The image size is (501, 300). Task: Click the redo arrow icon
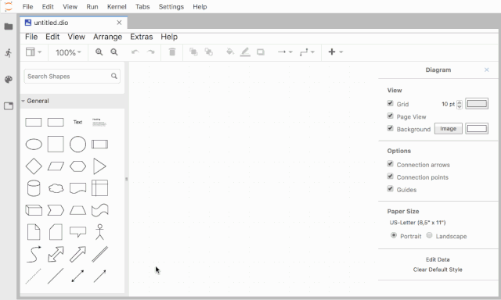[150, 52]
